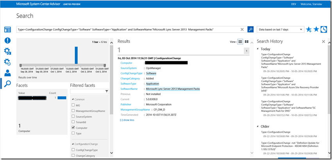Click the Account person icon in sidebar
332x160 pixels.
pos(7,73)
